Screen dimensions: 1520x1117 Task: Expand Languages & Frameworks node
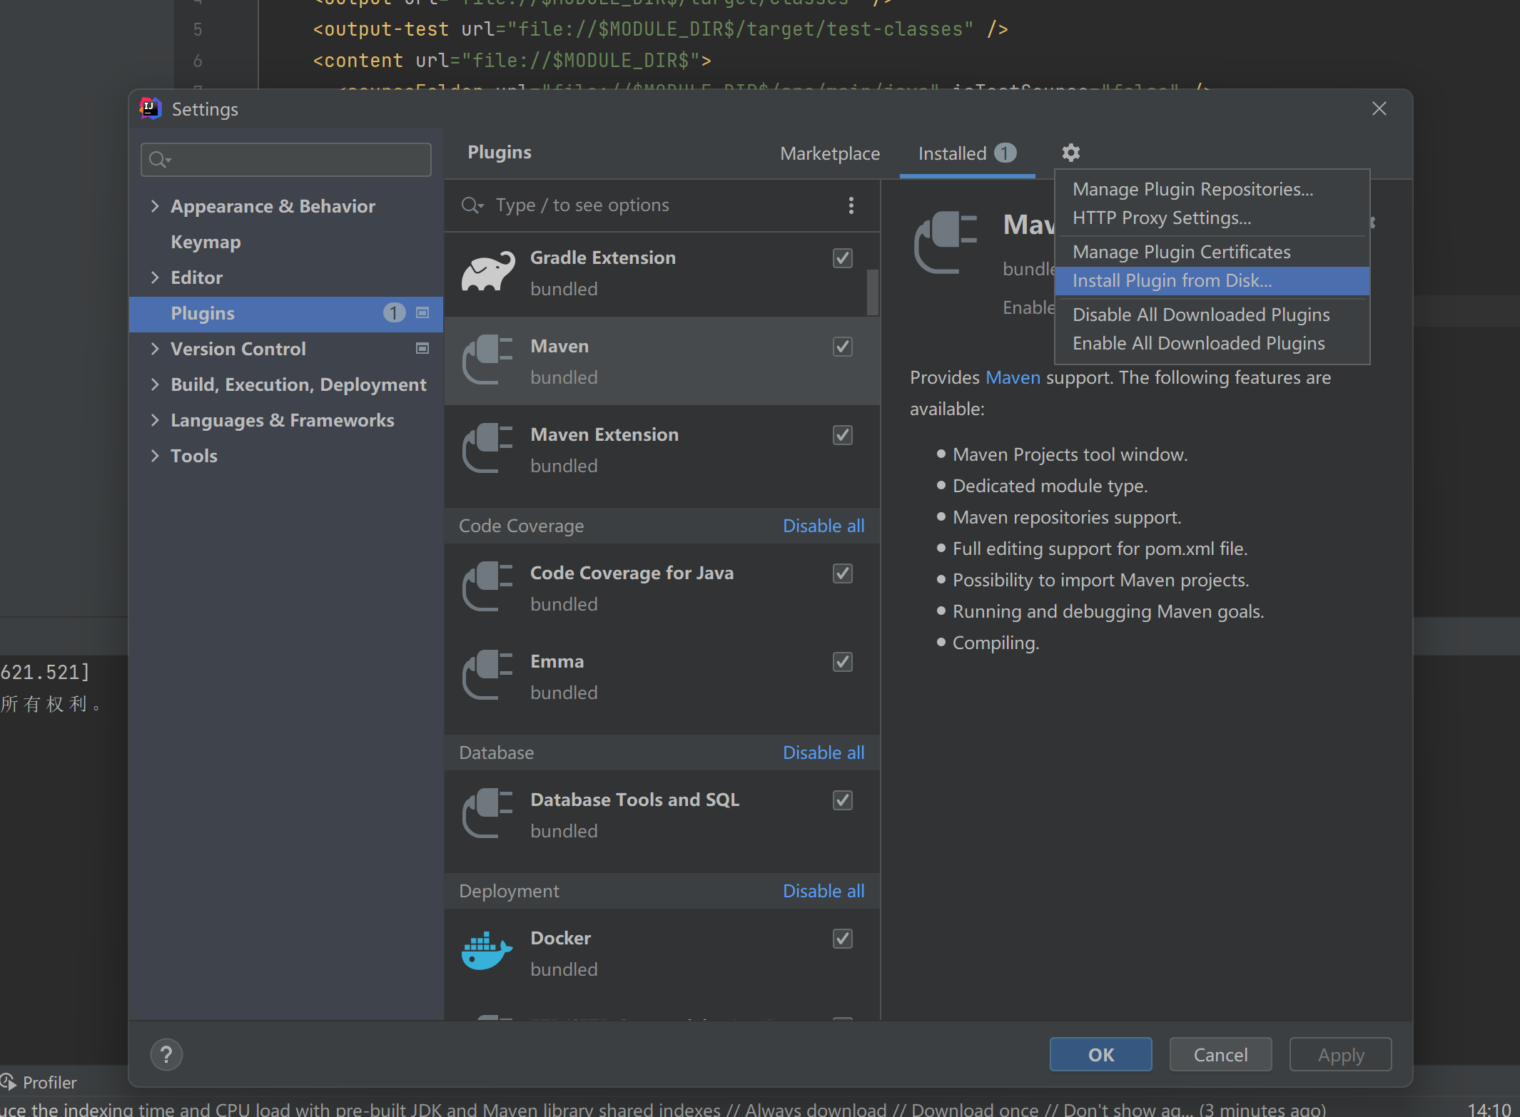click(155, 420)
